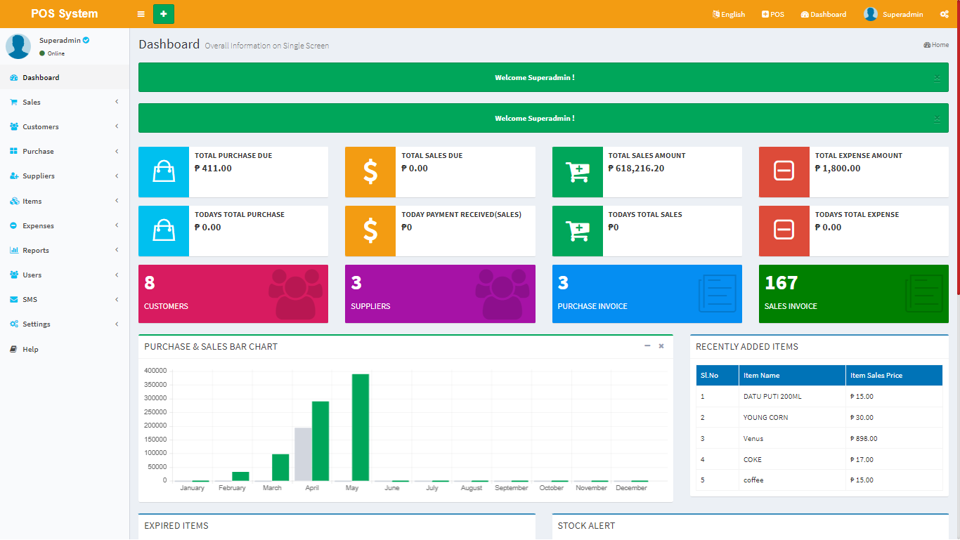Expand the Users submenu chevron
The width and height of the screenshot is (960, 540).
(x=117, y=275)
